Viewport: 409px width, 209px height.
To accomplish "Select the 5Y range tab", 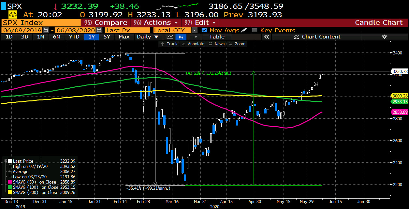I will (107, 37).
